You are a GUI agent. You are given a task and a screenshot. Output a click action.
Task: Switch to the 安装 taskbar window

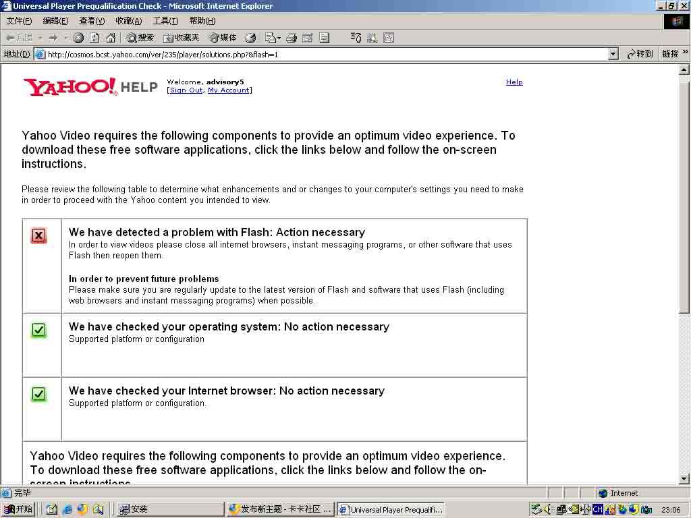(x=171, y=510)
